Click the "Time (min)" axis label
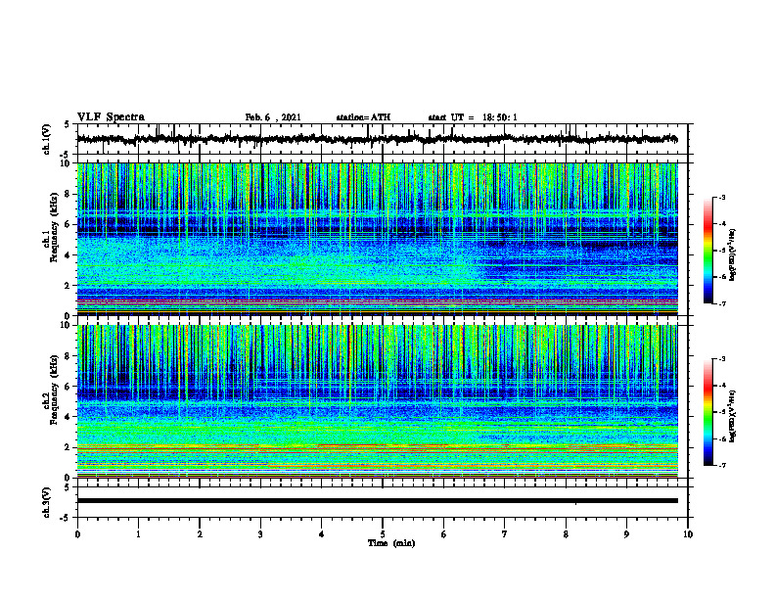Viewport: 775px width, 599px height. [x=391, y=543]
